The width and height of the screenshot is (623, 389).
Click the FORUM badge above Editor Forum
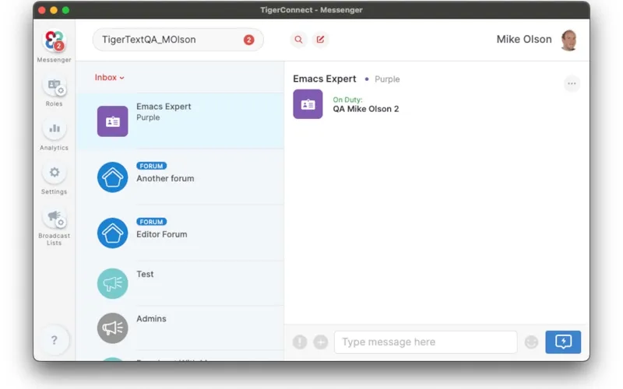[151, 222]
